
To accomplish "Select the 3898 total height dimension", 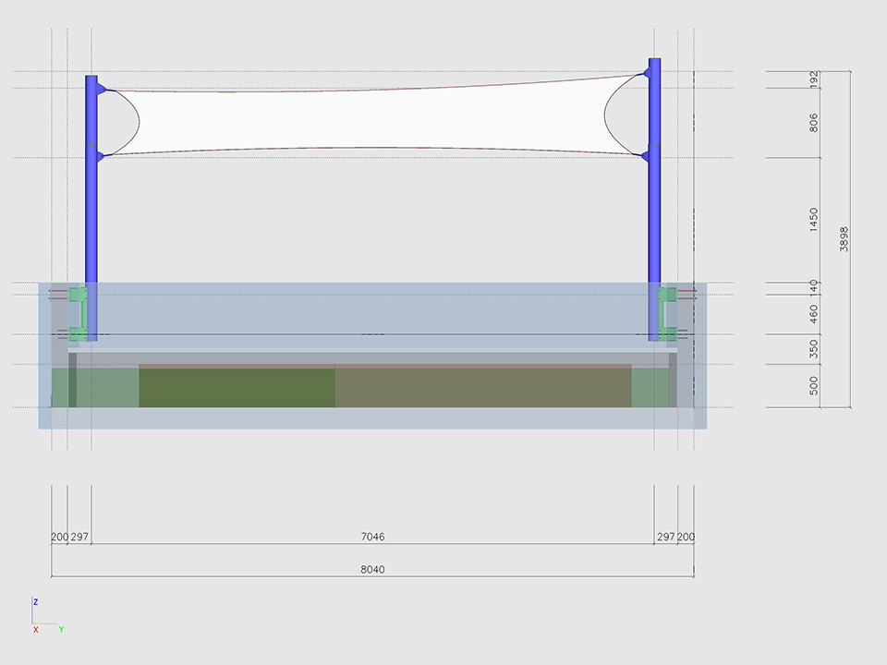I will coord(844,239).
